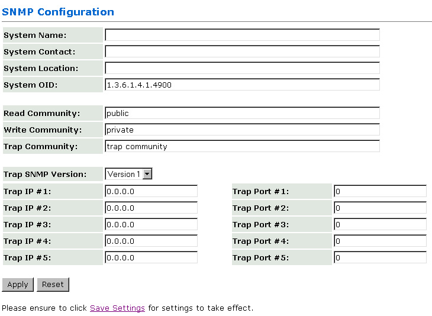Click the Trap IP #1 field

point(151,191)
